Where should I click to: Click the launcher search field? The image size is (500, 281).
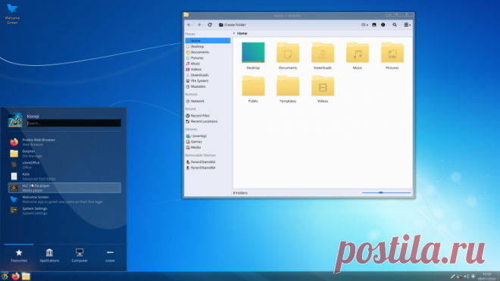coord(73,123)
